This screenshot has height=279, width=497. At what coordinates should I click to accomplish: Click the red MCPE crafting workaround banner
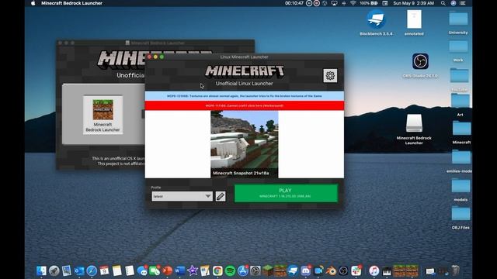pos(245,105)
